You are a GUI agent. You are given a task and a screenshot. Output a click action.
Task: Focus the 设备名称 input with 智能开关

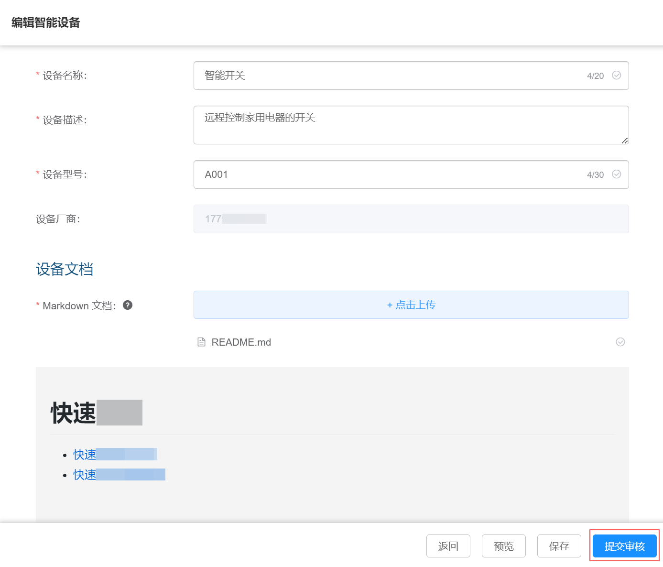pyautogui.click(x=411, y=76)
